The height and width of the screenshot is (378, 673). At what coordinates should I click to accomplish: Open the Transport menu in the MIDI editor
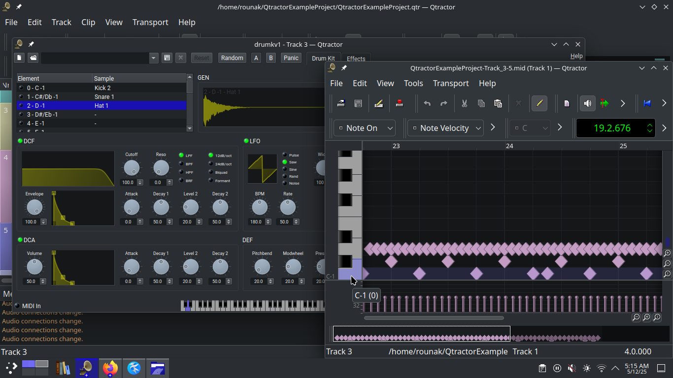click(450, 83)
